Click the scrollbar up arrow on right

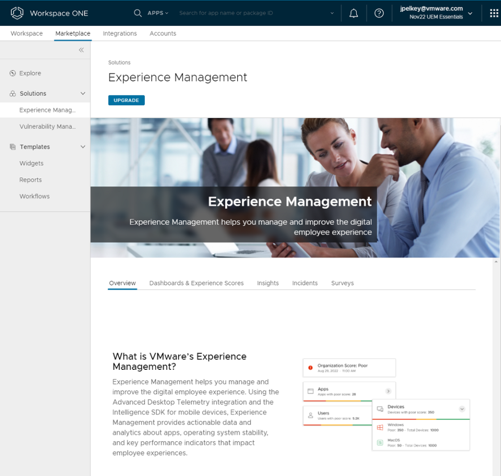[x=496, y=262]
